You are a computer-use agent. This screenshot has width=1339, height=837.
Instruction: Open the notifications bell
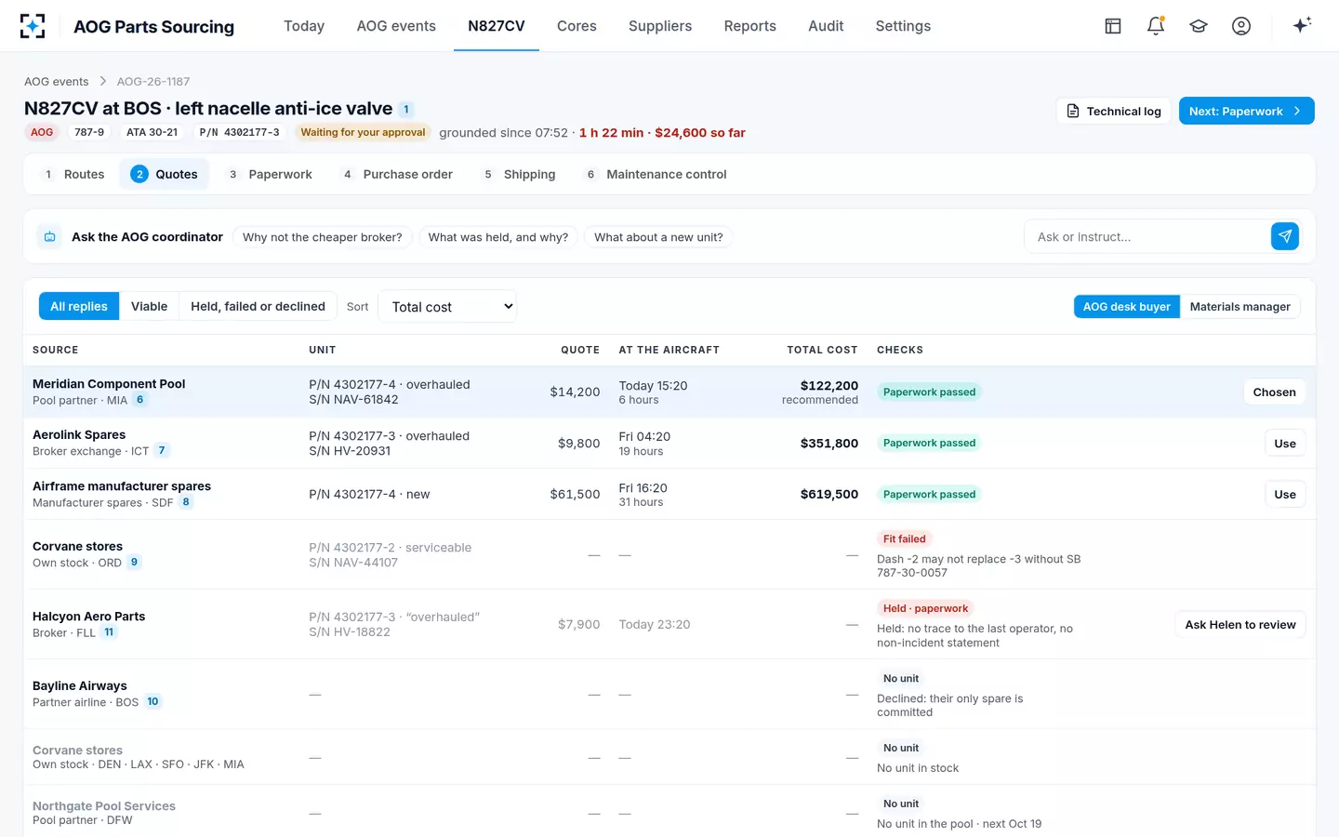click(1156, 26)
